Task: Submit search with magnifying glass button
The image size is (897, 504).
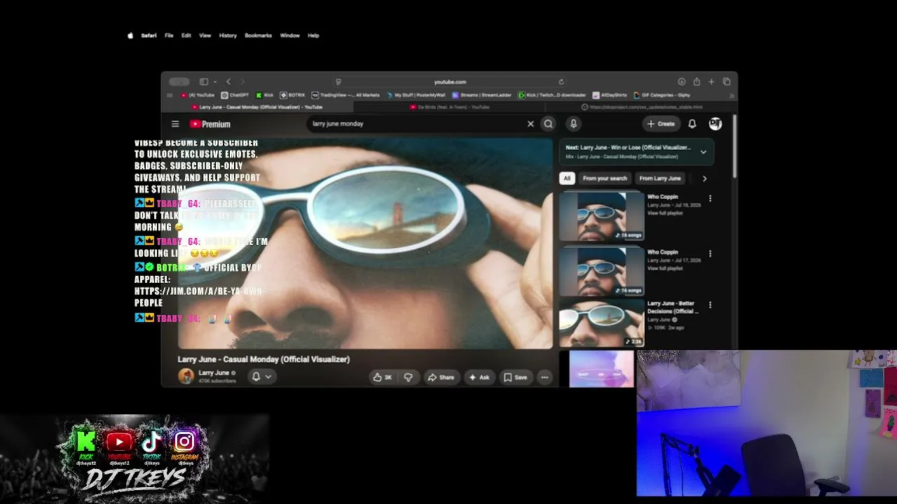Action: [x=549, y=124]
